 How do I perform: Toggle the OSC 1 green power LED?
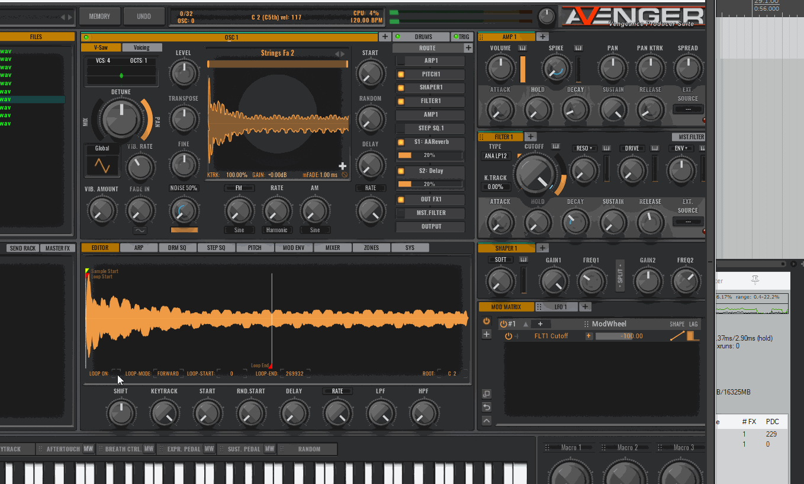pyautogui.click(x=86, y=37)
